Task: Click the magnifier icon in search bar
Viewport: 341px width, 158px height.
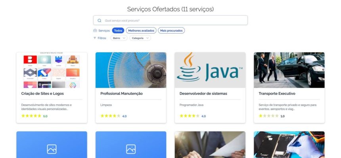Action: tap(100, 21)
